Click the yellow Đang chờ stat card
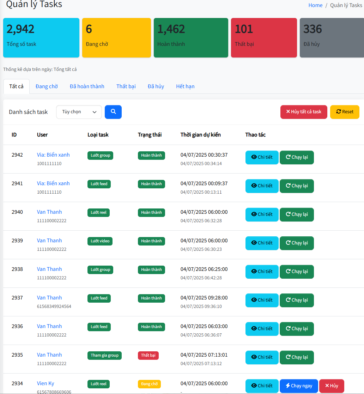This screenshot has width=364, height=394. [x=116, y=38]
